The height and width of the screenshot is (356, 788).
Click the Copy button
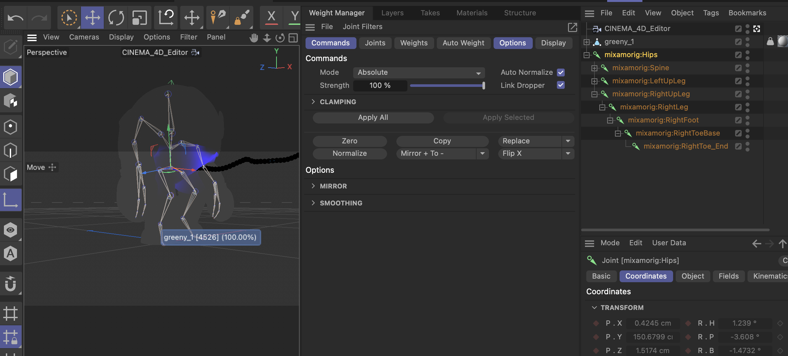[442, 141]
